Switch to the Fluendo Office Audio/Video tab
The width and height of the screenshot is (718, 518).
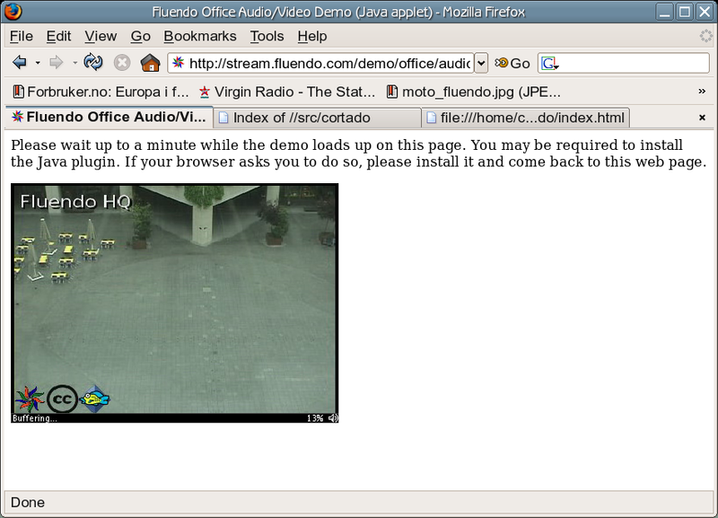coord(109,118)
